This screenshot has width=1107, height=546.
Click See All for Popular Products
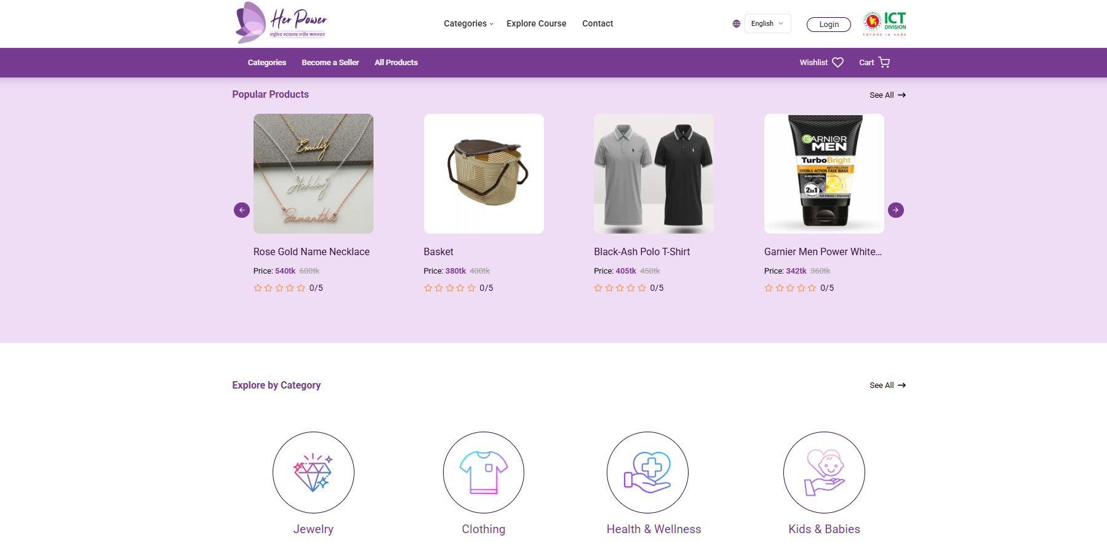[887, 95]
